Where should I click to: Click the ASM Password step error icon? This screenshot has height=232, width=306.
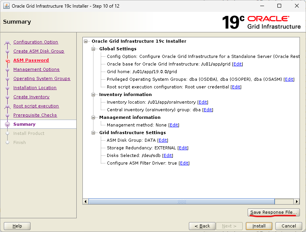tap(7, 61)
